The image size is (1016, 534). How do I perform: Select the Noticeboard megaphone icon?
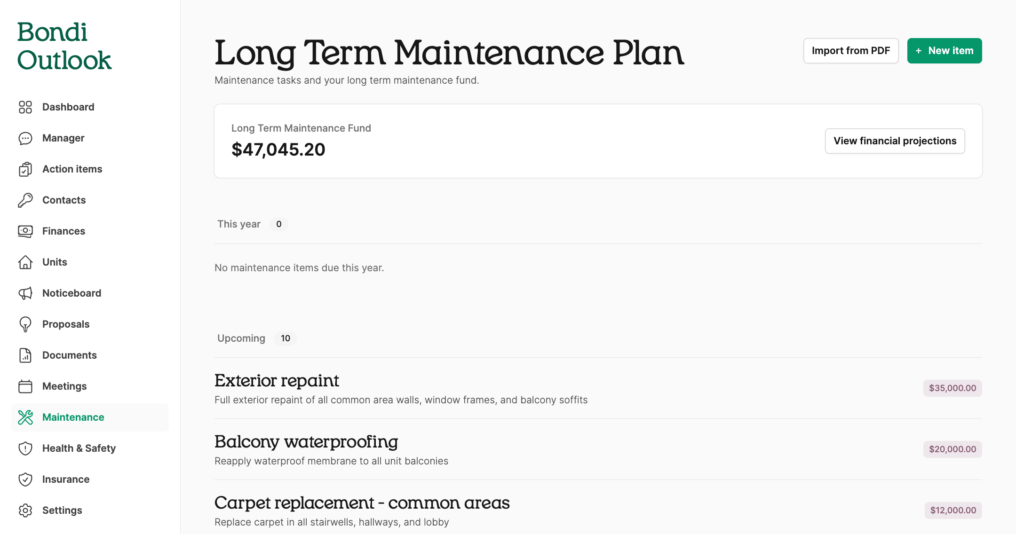pos(25,293)
